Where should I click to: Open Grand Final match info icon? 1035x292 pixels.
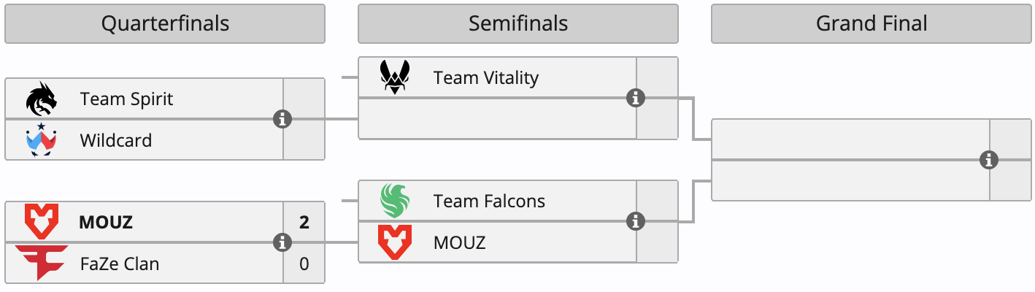pos(989,160)
